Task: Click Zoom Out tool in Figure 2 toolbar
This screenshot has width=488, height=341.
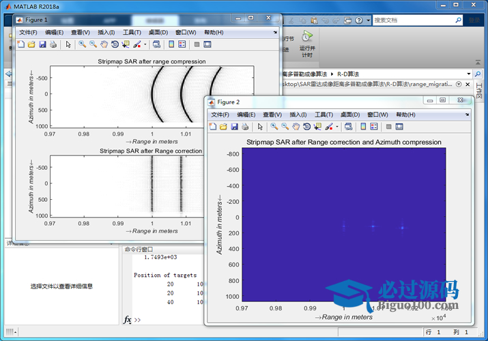Action: click(x=285, y=126)
